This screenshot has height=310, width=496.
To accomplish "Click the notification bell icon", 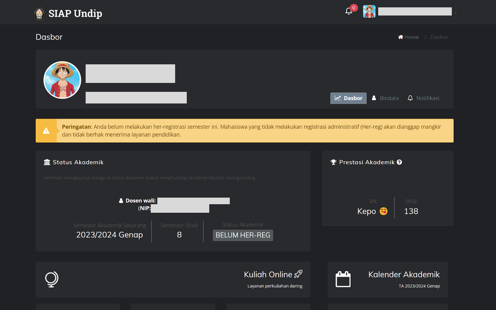I will [x=348, y=11].
